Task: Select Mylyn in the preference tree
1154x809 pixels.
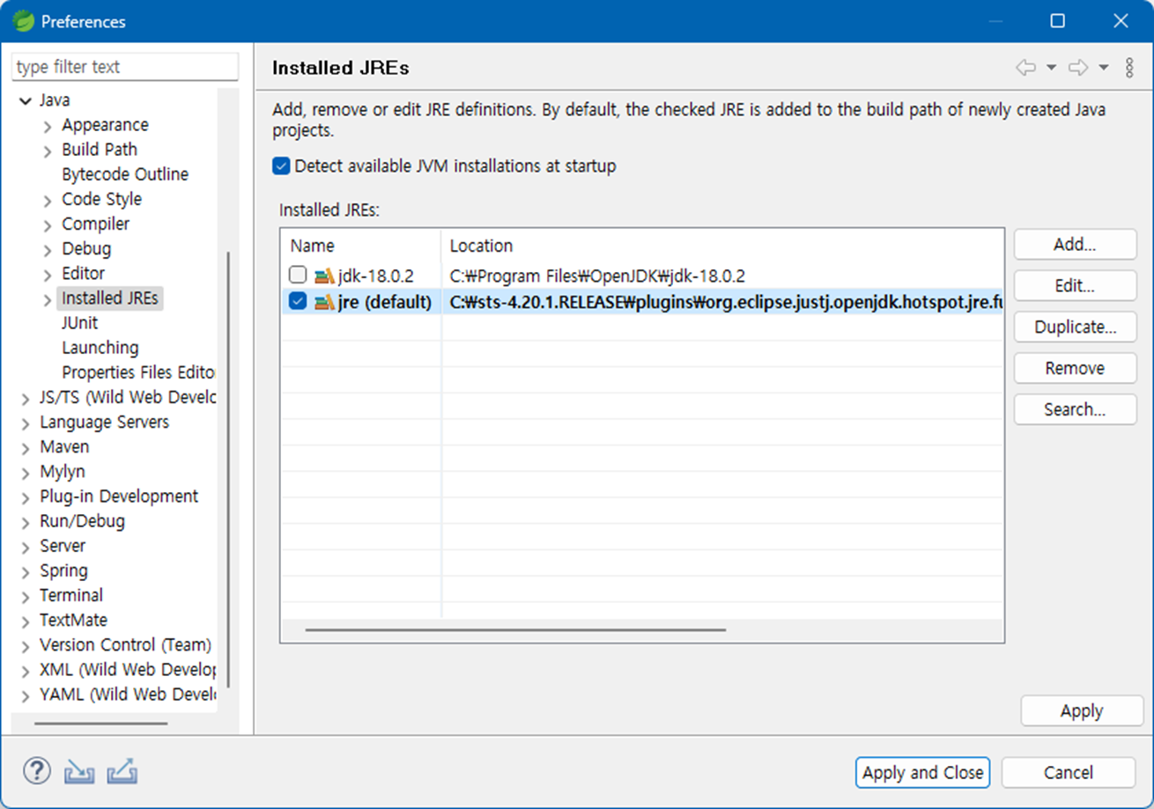Action: [x=63, y=472]
